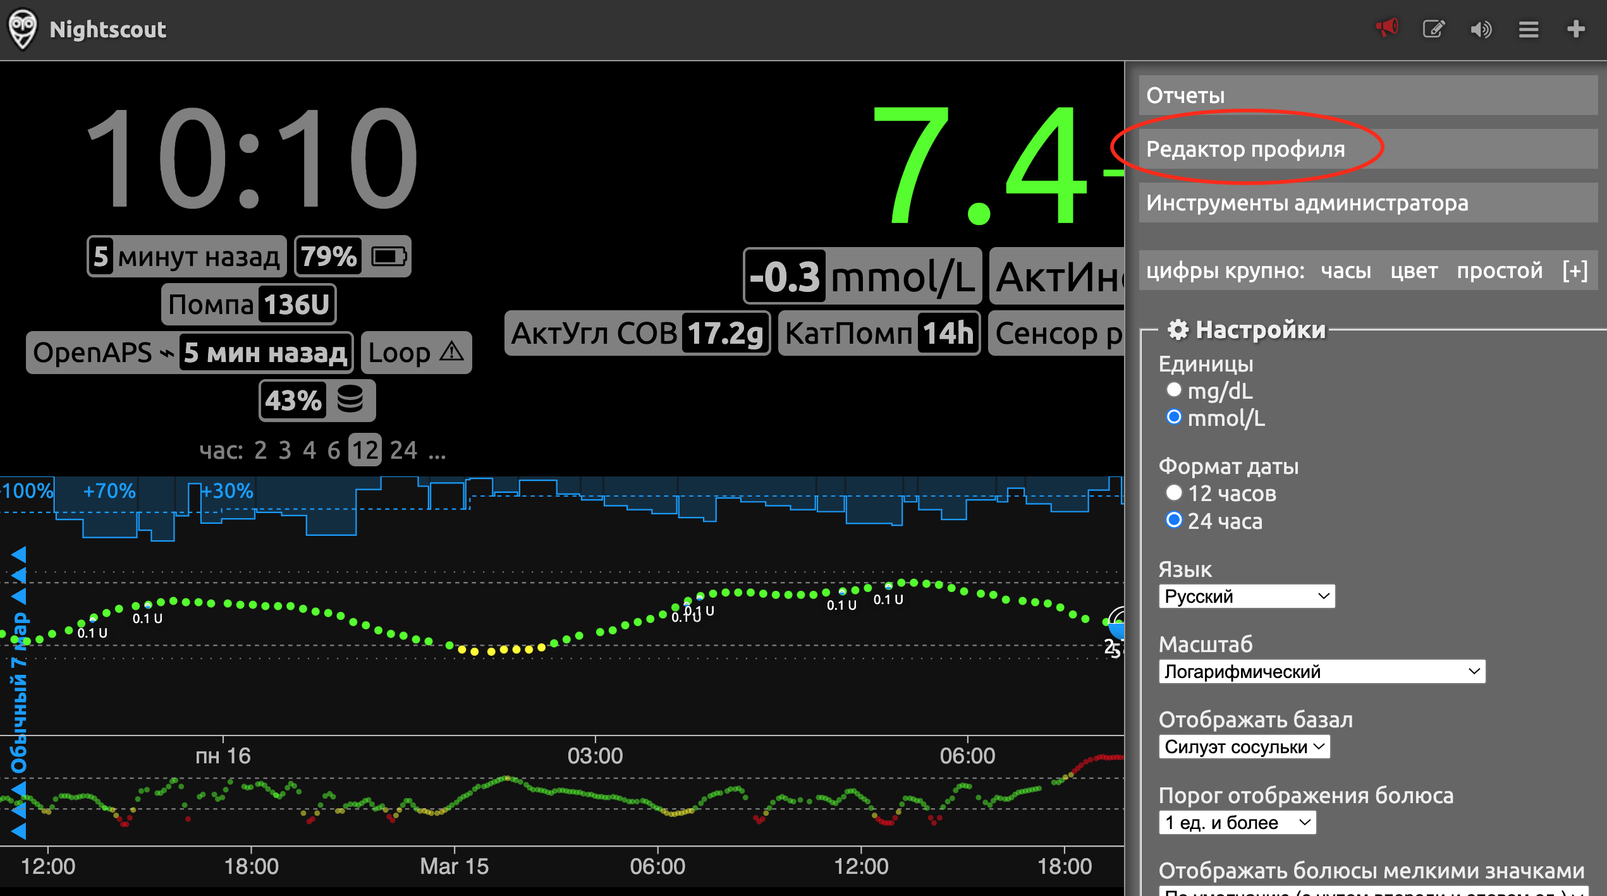Click the Mar 15 marker on timeline

(455, 866)
